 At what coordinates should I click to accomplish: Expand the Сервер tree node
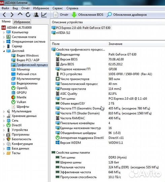pos(4,46)
